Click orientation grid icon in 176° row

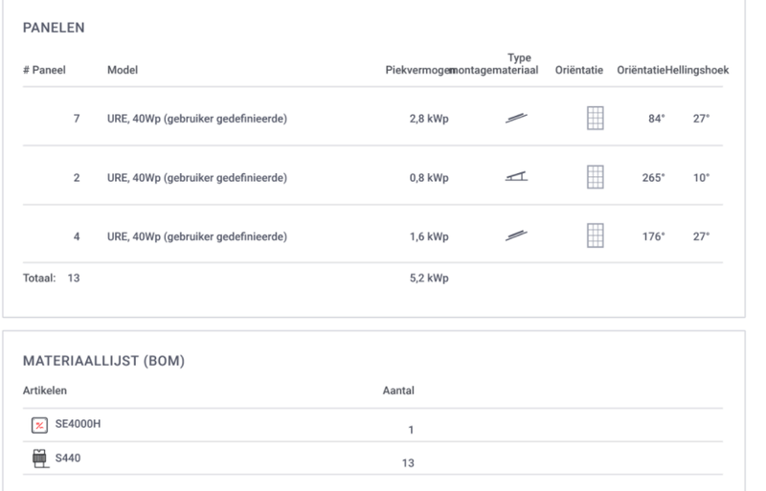(596, 235)
